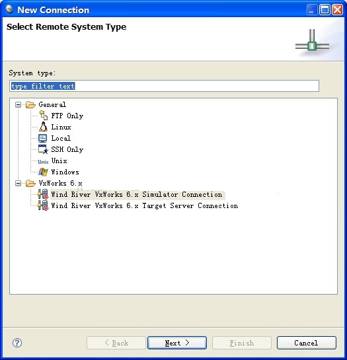Select SSH Only system type
Viewport: 347px width, 360px height.
pyautogui.click(x=67, y=149)
